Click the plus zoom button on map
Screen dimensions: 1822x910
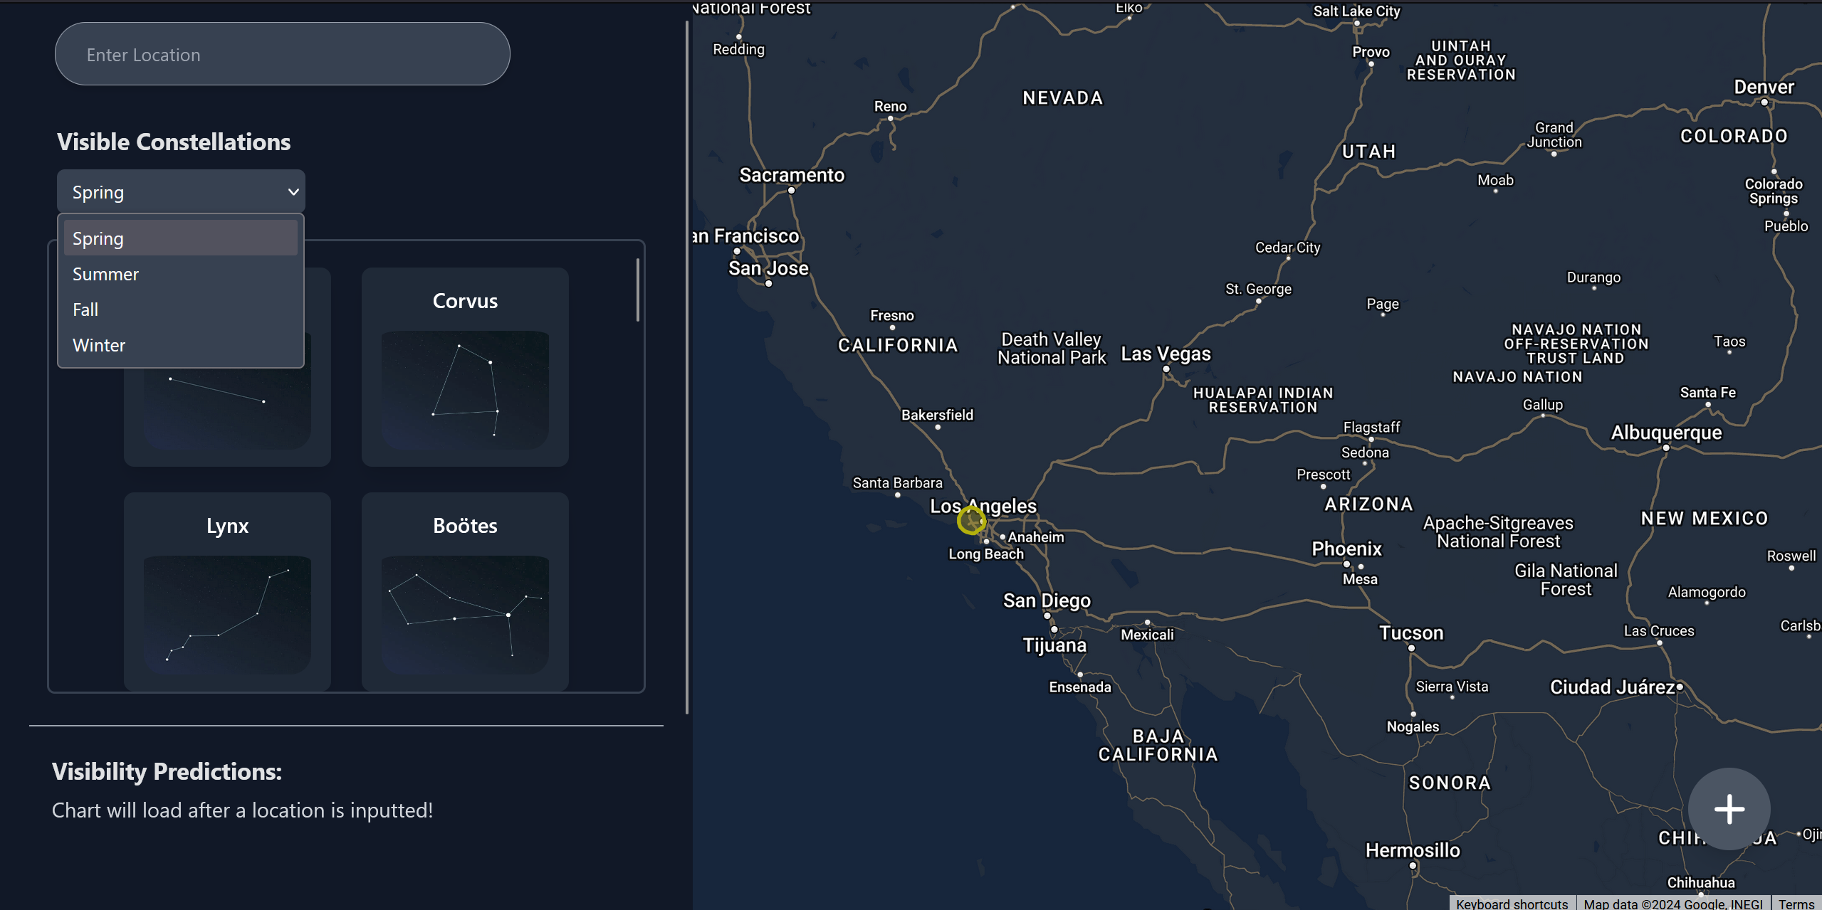[x=1728, y=809]
